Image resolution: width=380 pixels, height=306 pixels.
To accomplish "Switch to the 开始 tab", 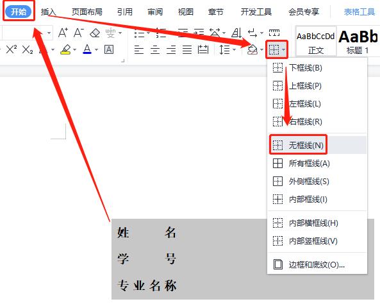I will [19, 12].
